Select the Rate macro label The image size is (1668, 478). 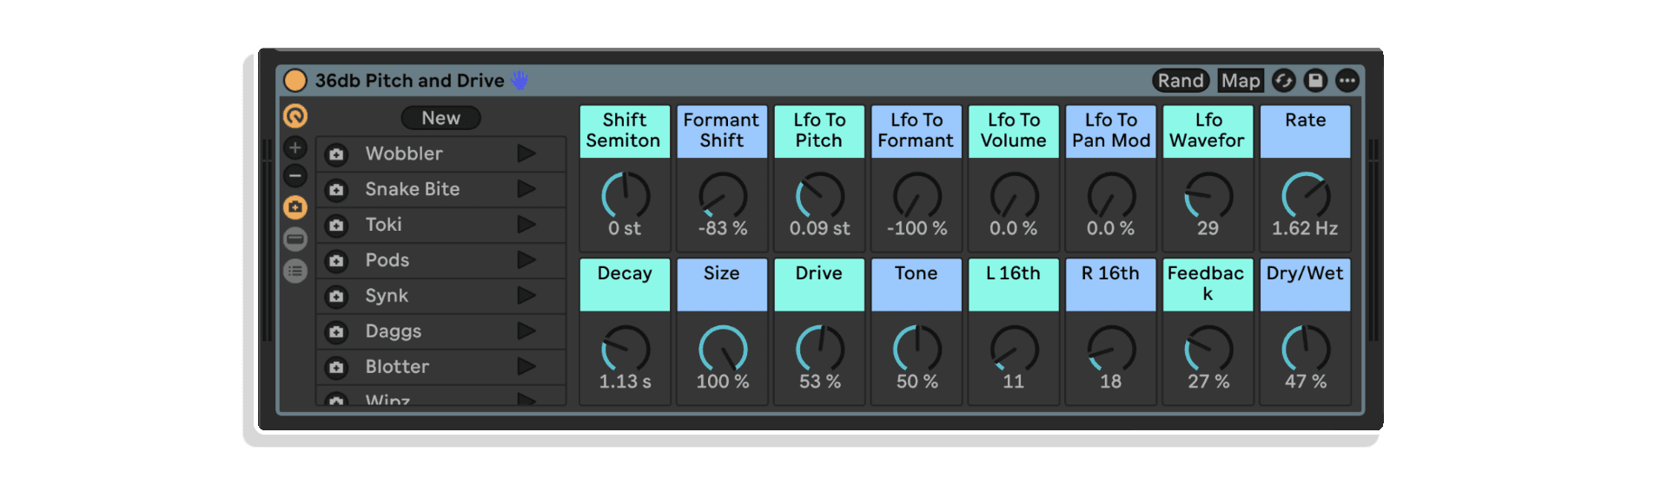(x=1306, y=131)
